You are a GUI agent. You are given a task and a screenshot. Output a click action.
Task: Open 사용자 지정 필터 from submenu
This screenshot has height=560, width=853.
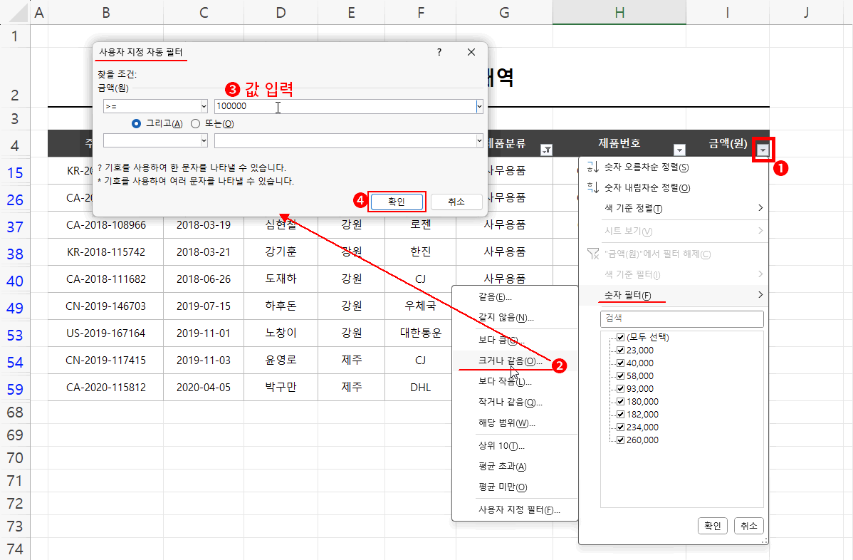[x=515, y=510]
